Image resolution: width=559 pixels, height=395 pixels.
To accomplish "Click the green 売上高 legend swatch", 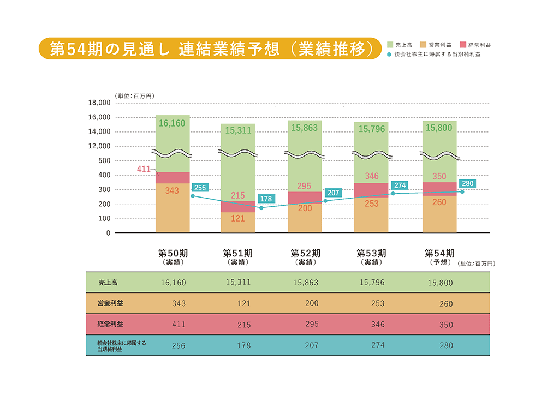I will coord(390,45).
